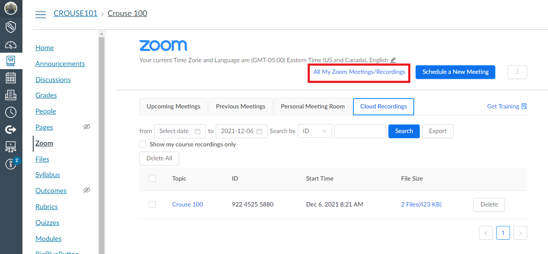Open the 2021-12-06 date calendar icon

259,131
